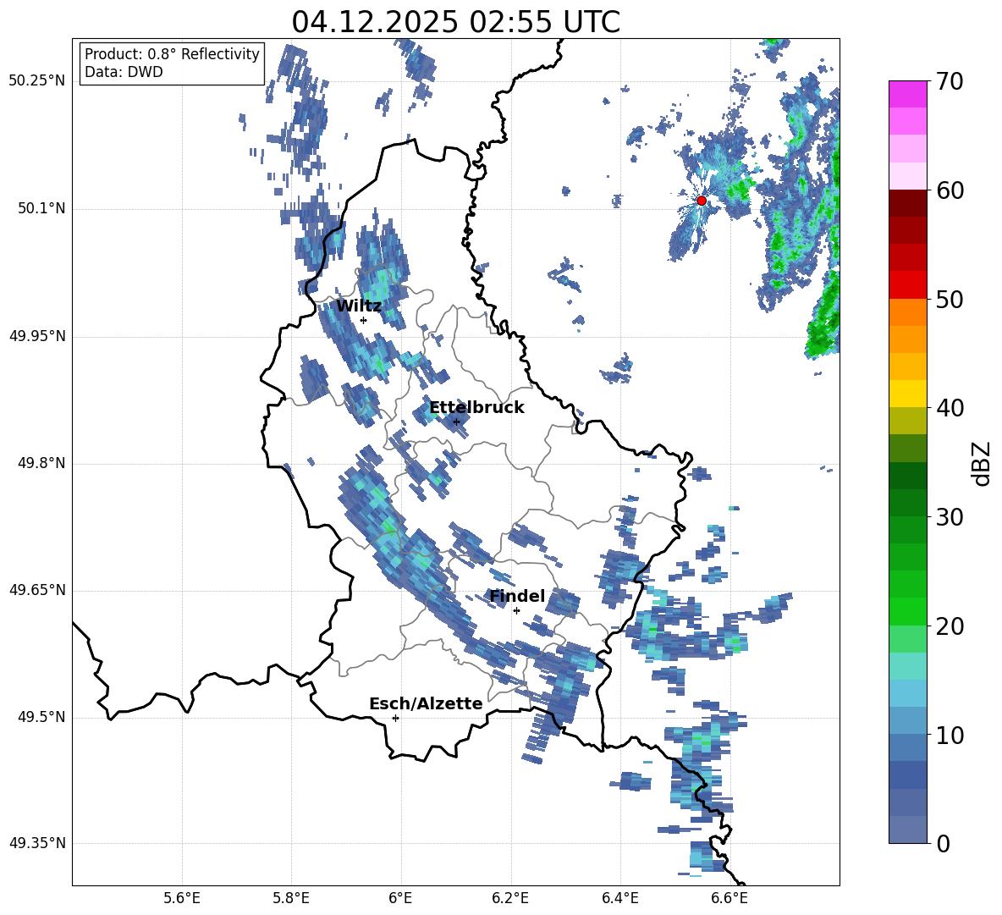This screenshot has height=915, width=1002.
Task: Click the 50.25°N latitude label
Action: [37, 81]
